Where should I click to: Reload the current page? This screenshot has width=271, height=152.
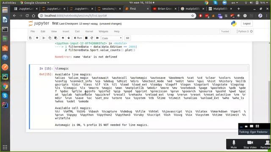[27, 16]
